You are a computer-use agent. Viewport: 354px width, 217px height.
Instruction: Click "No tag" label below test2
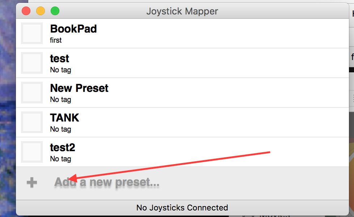[x=60, y=159]
